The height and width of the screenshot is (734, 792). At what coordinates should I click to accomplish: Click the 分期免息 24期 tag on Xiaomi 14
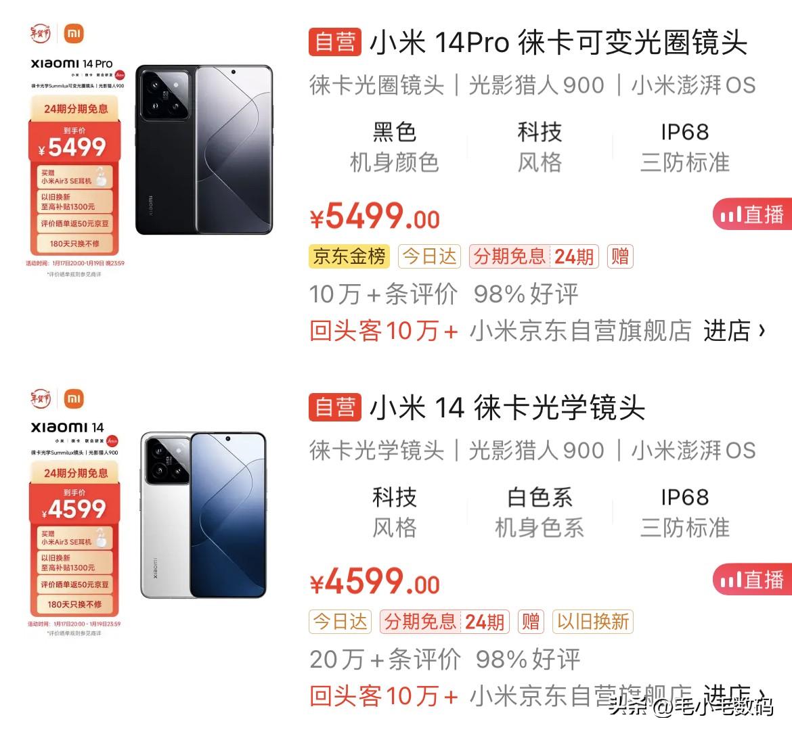(445, 622)
